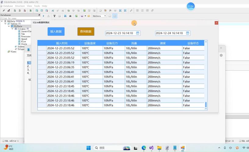Click the data grid vertical scrollbar thumb
Viewport: 249px width, 152px height.
point(206,105)
